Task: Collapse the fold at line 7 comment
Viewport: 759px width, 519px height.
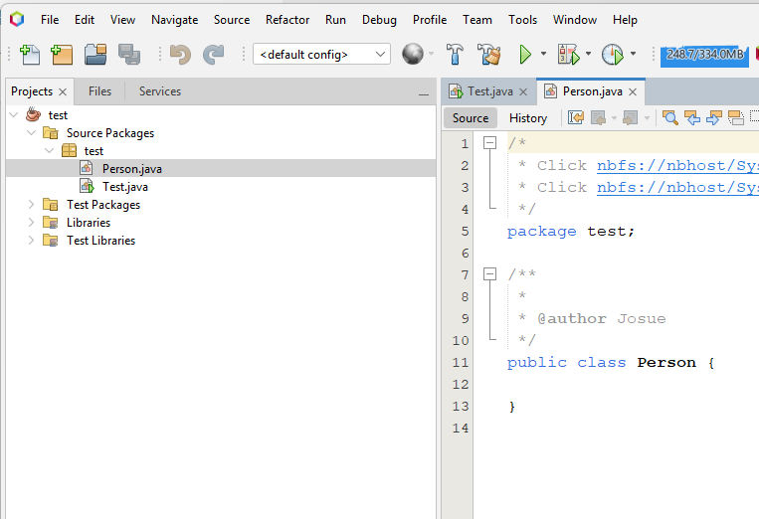Action: point(489,274)
